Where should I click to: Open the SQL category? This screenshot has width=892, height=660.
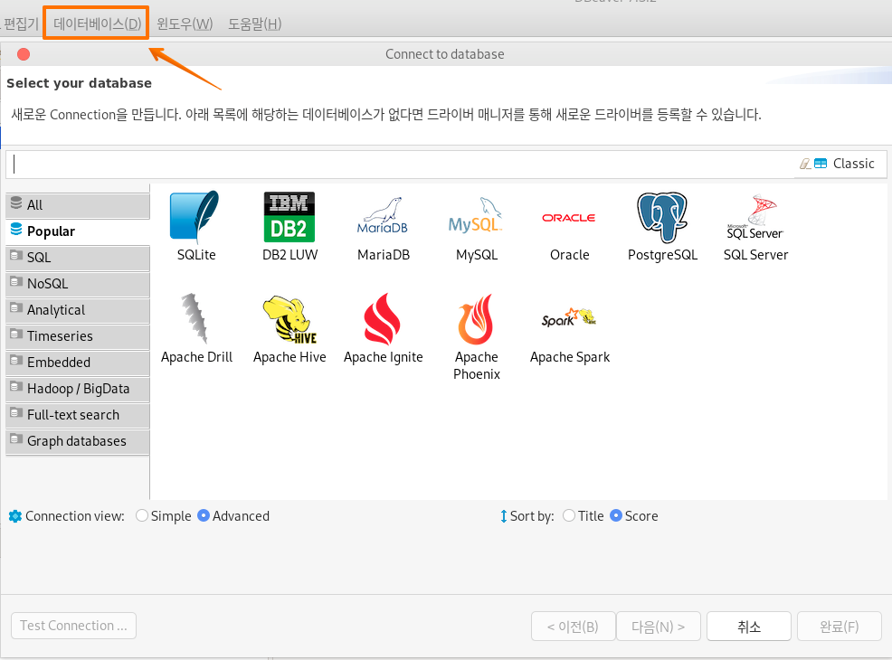[x=78, y=258]
